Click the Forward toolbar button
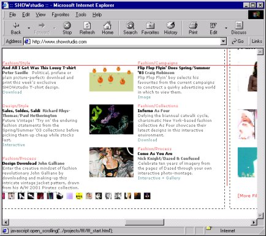 pos(42,28)
